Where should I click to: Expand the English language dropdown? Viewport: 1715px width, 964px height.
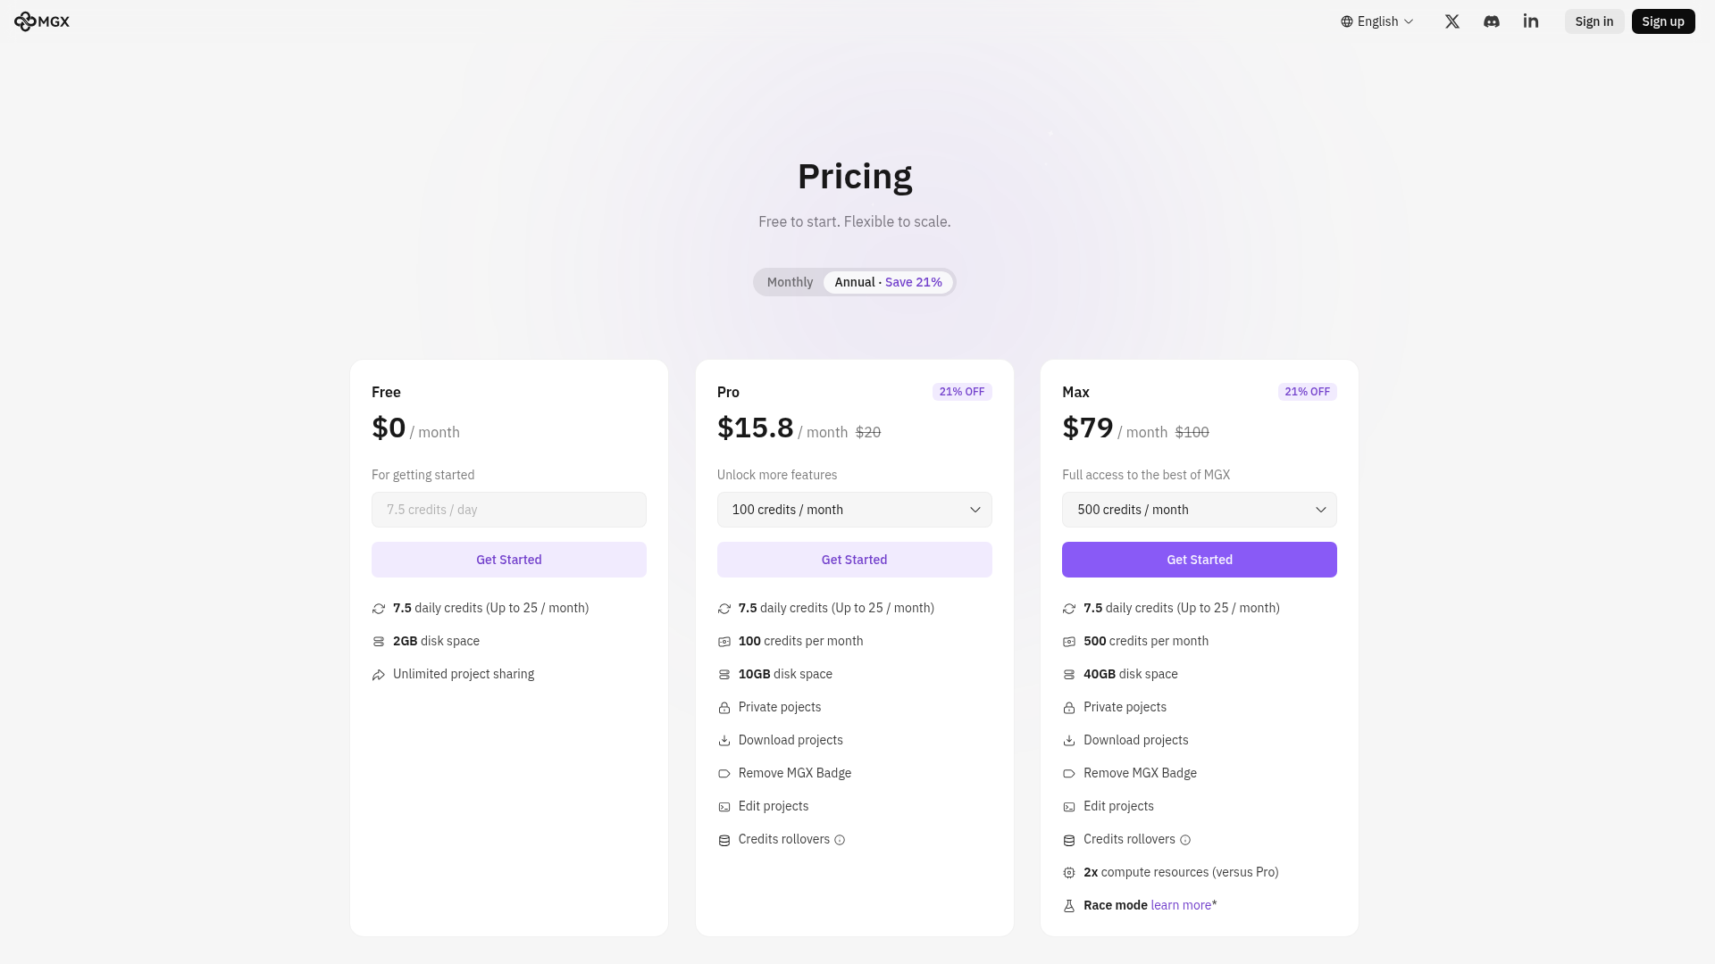pyautogui.click(x=1377, y=21)
